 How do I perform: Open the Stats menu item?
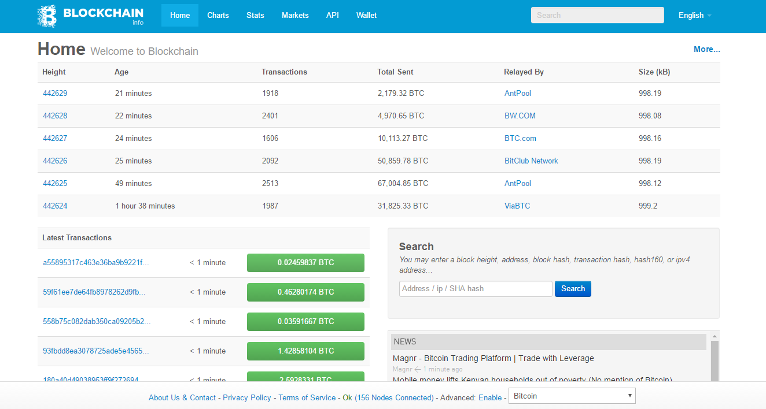click(255, 15)
